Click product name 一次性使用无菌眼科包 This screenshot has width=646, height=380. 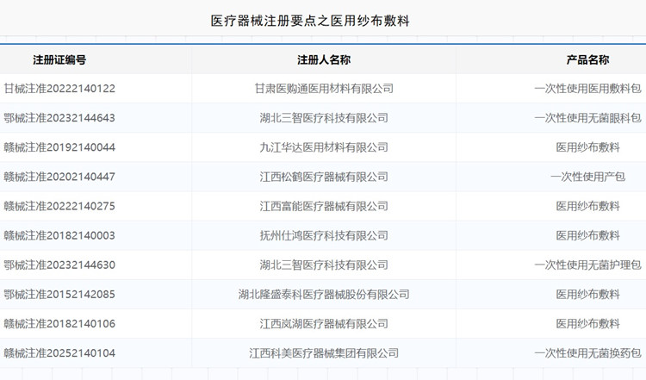pos(588,118)
